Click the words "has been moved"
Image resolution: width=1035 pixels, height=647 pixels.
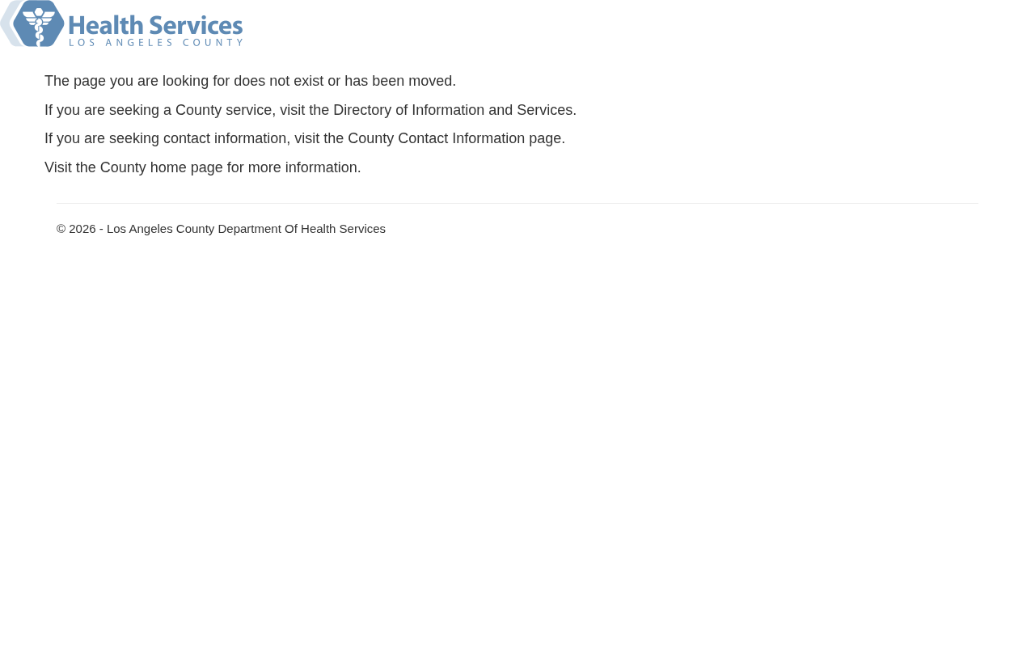pos(399,81)
